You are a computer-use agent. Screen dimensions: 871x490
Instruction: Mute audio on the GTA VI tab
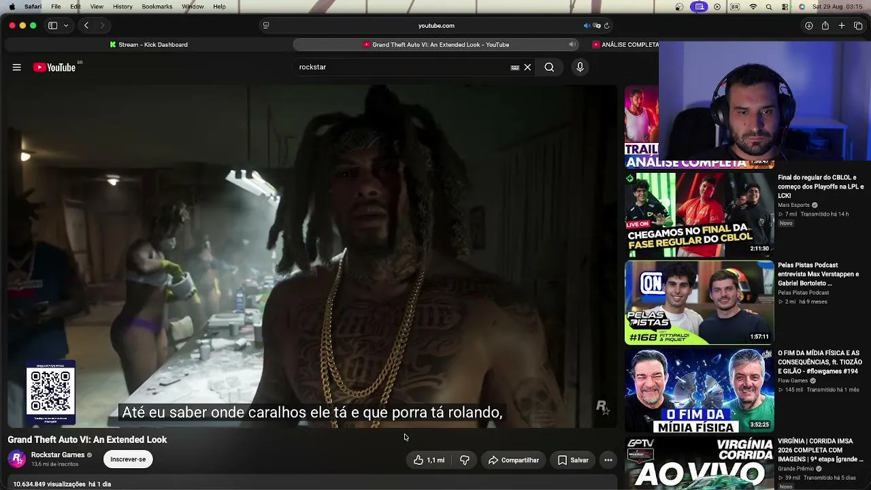point(572,45)
